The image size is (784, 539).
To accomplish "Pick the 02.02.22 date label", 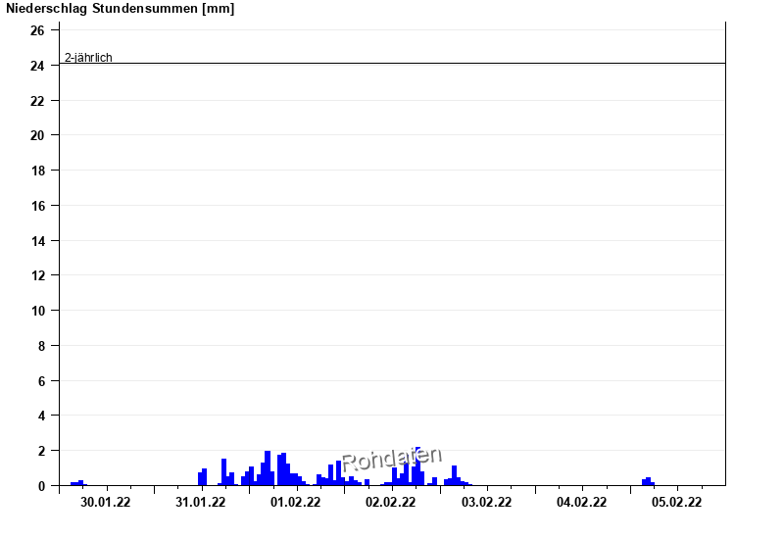I will [x=391, y=503].
